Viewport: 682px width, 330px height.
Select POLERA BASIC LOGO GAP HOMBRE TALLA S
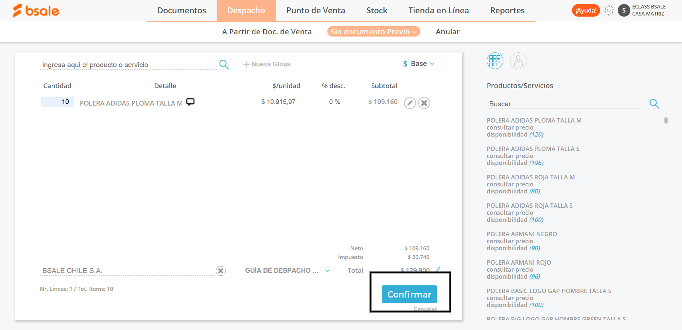pyautogui.click(x=549, y=291)
